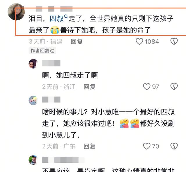Like the comment with 1084 likes
Viewport: 186px width, 172px height.
[x=139, y=41]
